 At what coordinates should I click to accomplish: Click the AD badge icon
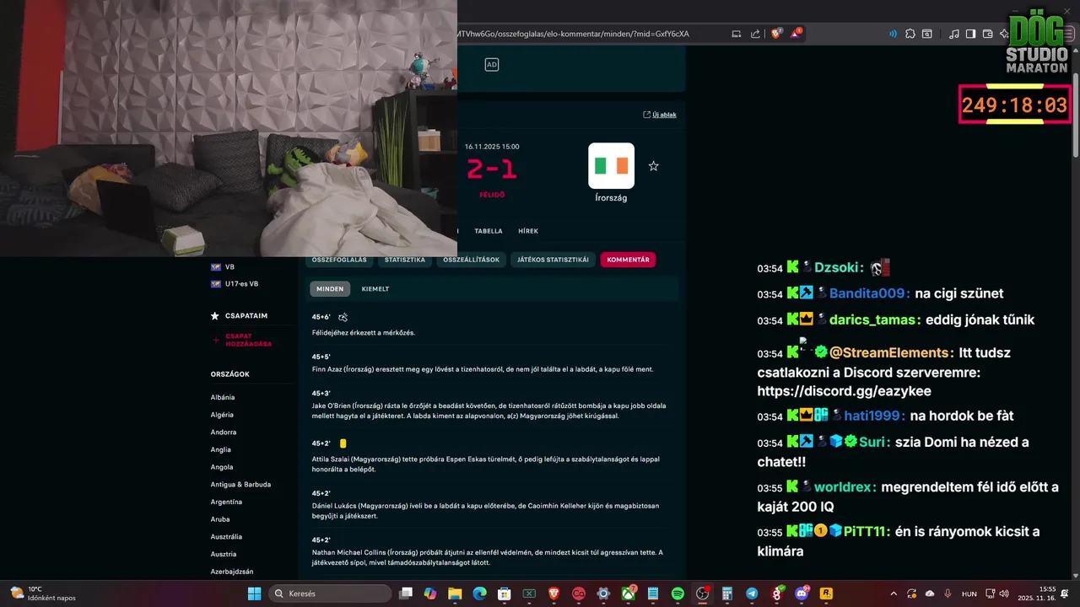click(492, 64)
